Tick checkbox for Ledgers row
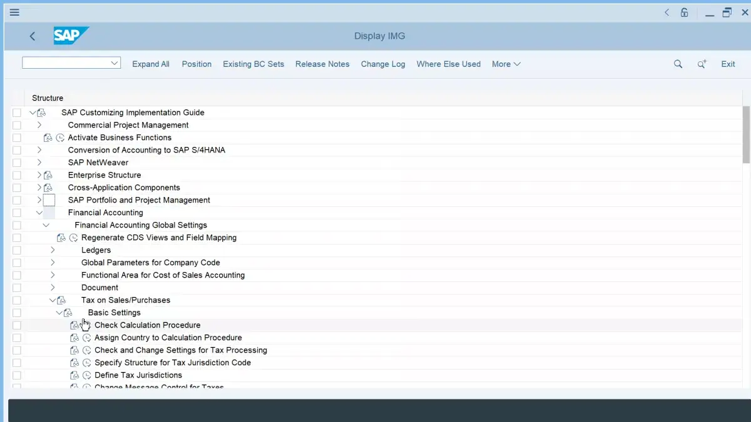The image size is (751, 422). click(17, 250)
